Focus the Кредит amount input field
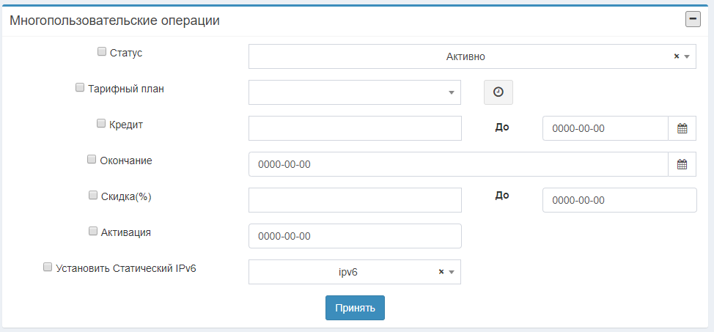Viewport: 714px width, 332px height. coord(356,128)
